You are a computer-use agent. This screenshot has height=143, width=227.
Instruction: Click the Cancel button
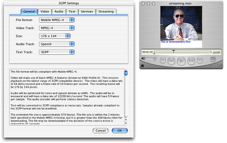pos(100,131)
